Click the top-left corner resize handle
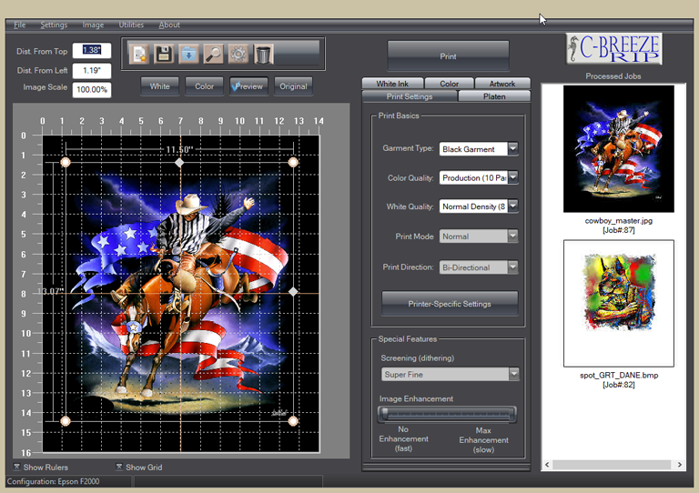Viewport: 699px width, 493px height. pos(66,162)
